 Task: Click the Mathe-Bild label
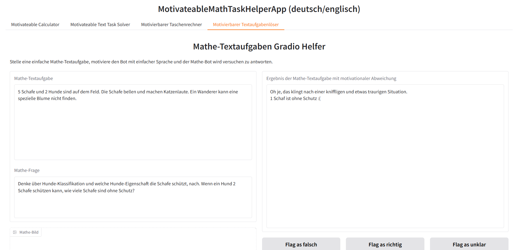coord(29,232)
